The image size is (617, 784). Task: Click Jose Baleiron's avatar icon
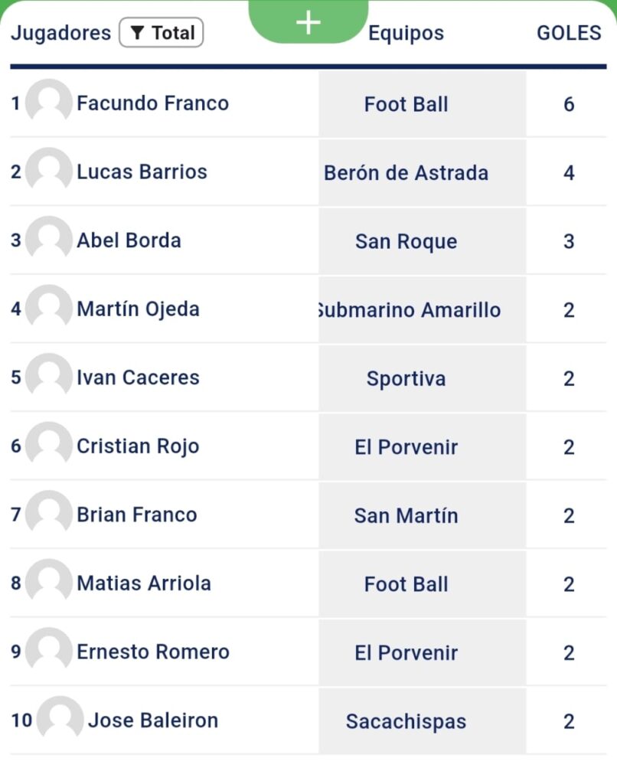tap(60, 718)
